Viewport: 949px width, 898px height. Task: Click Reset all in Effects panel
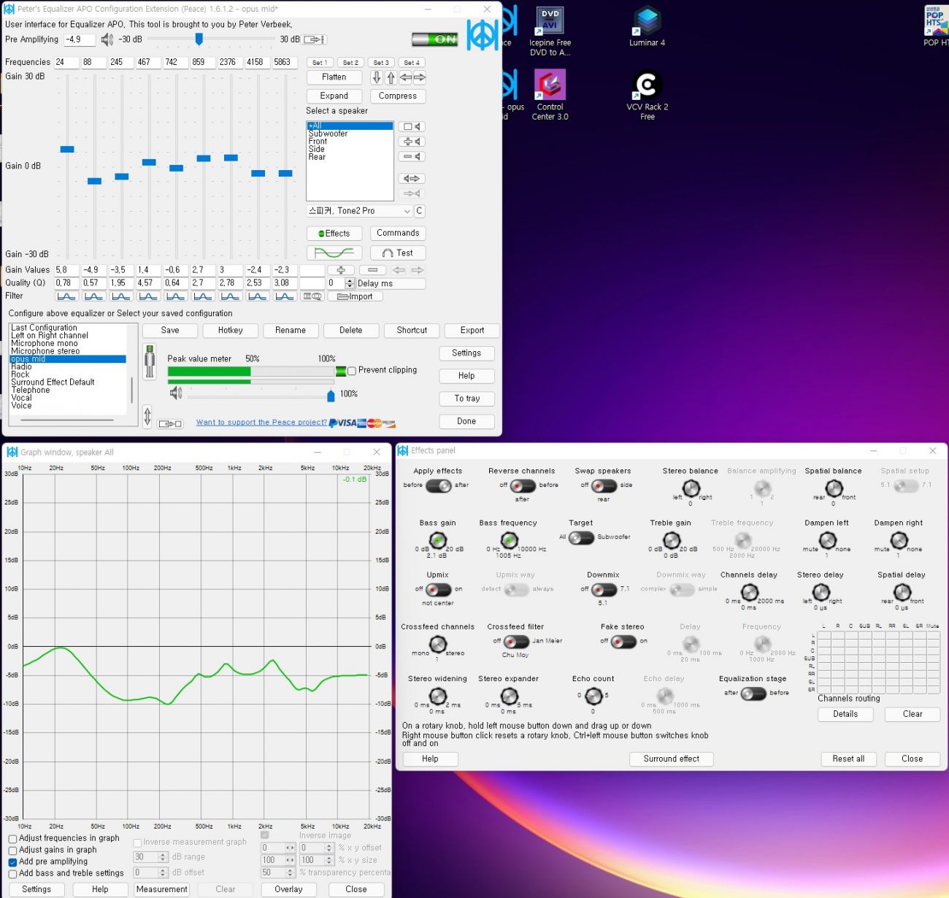point(848,759)
